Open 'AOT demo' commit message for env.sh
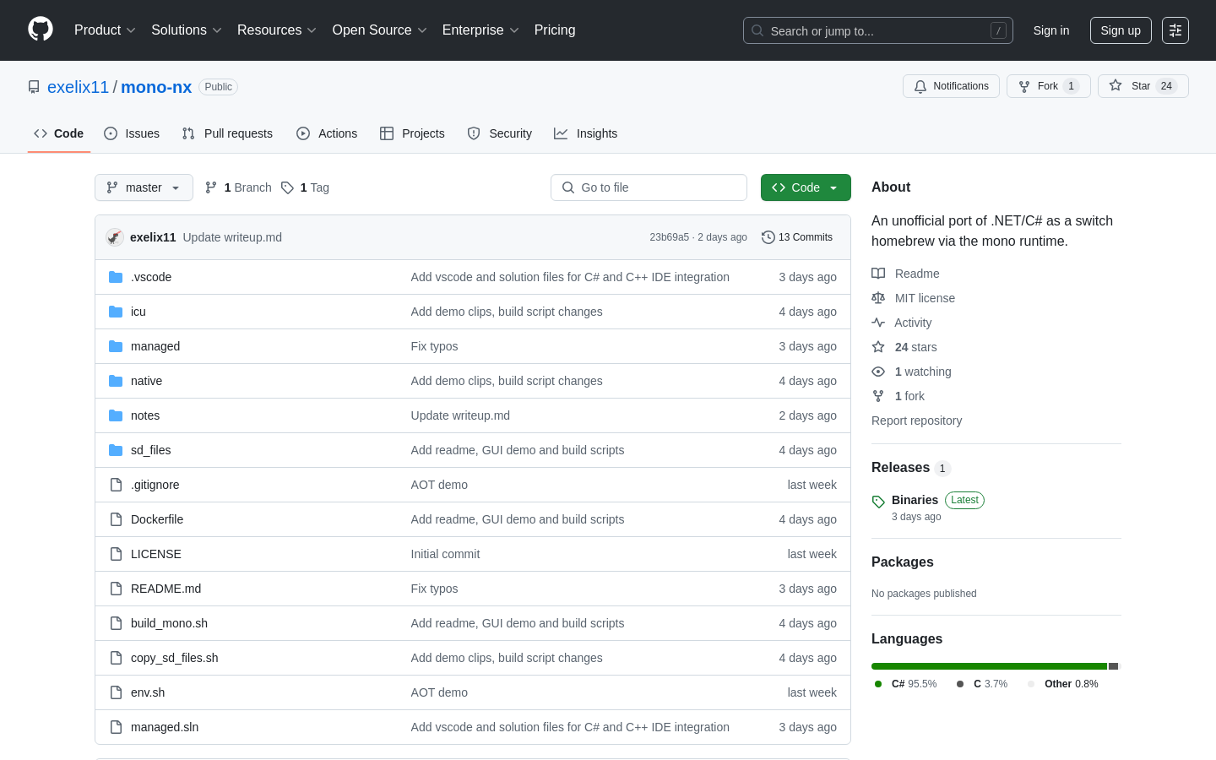The image size is (1216, 760). pyautogui.click(x=439, y=692)
